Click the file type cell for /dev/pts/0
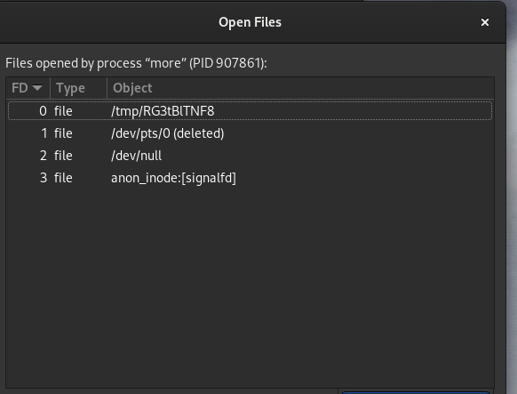Screen dimensions: 517x394 tap(63, 133)
